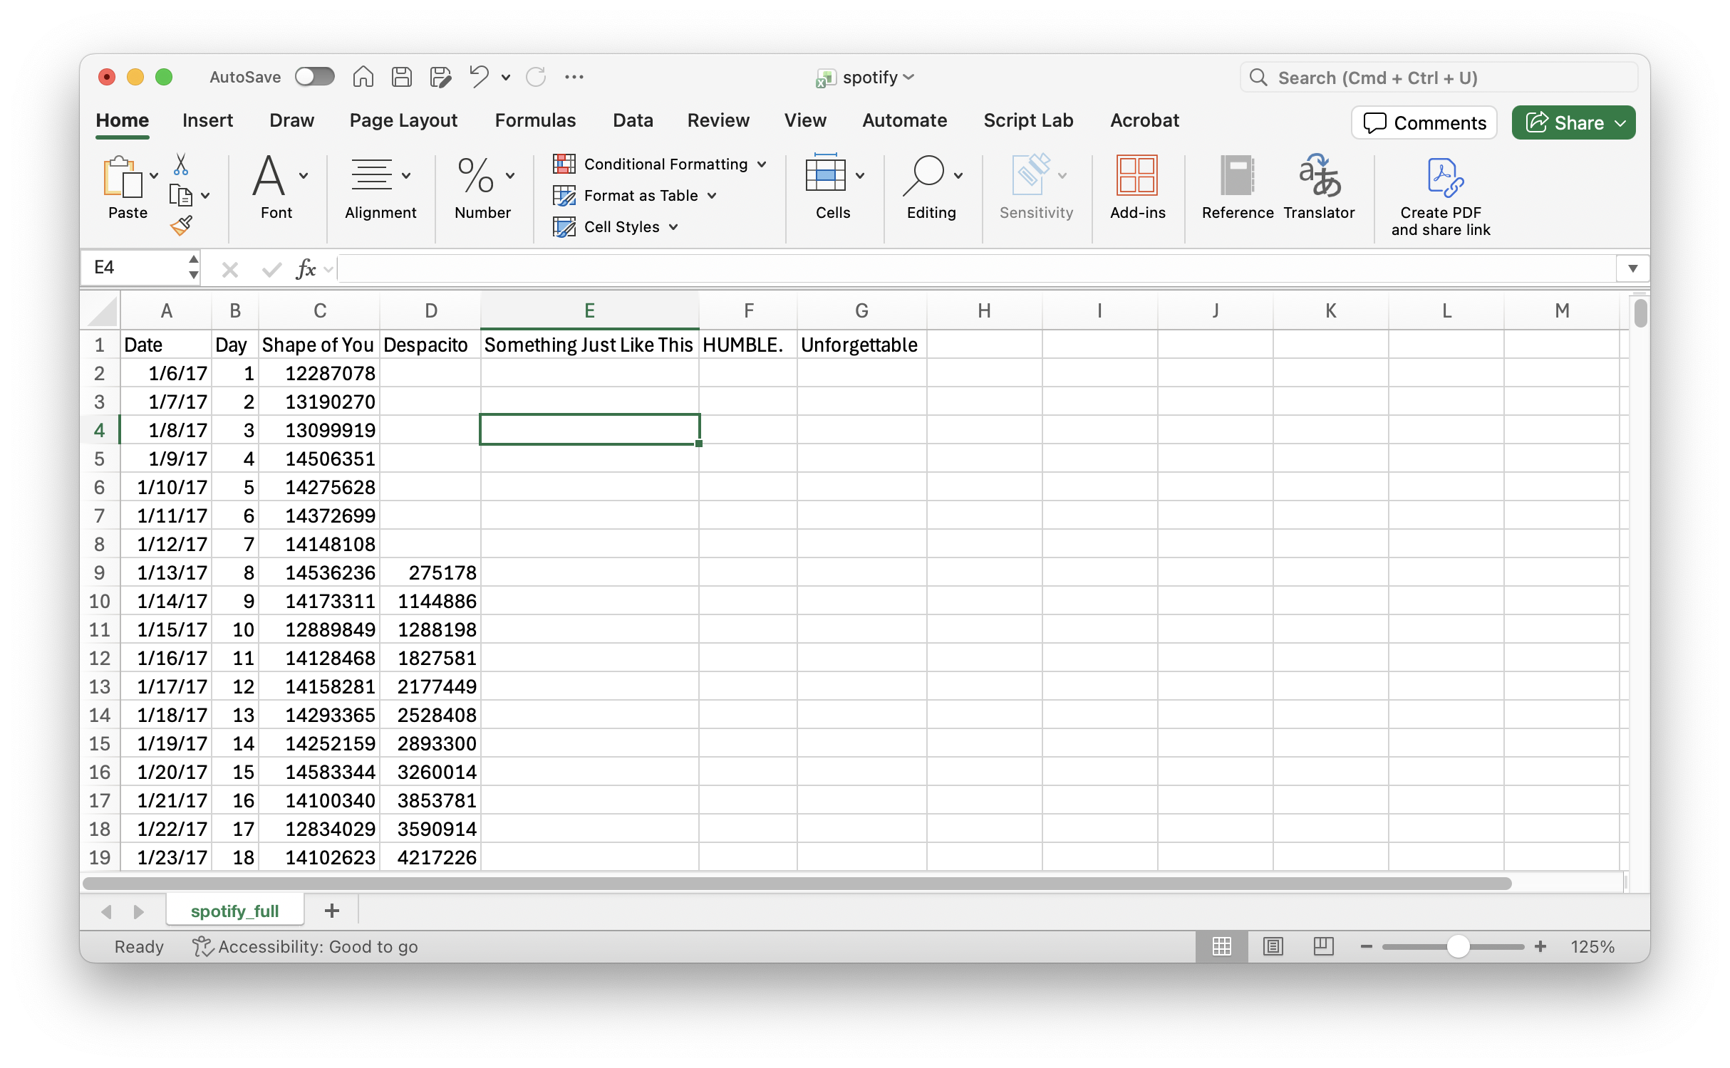Click the green Share button

pos(1573,123)
